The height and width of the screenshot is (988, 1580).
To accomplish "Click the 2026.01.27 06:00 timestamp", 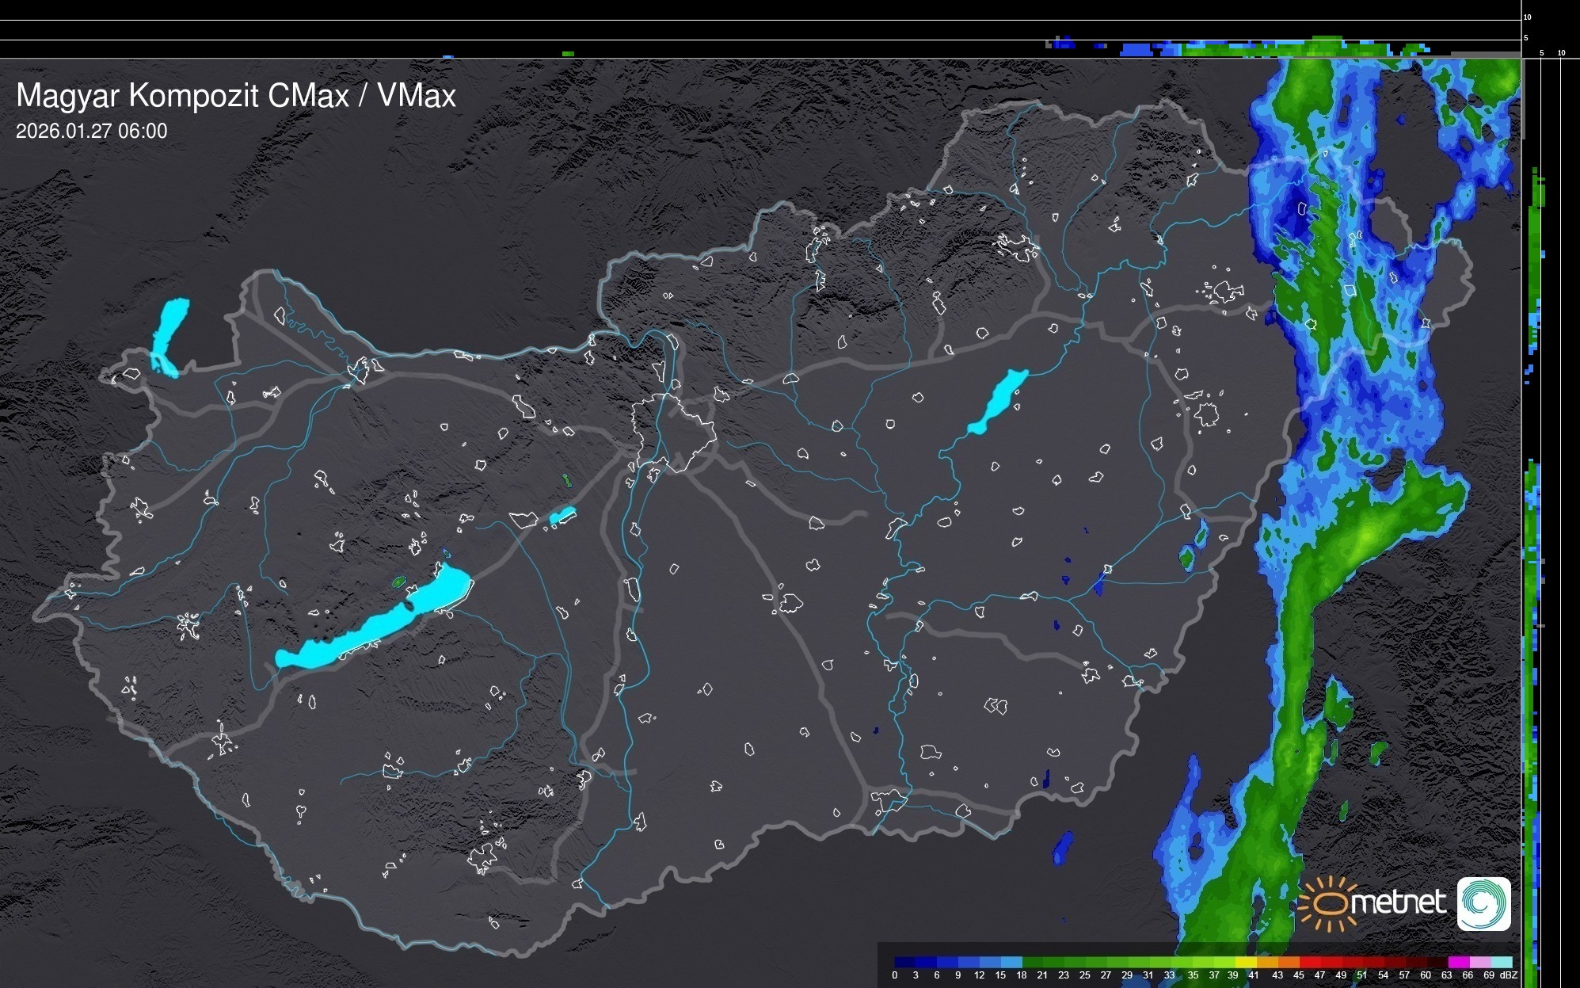I will point(91,132).
